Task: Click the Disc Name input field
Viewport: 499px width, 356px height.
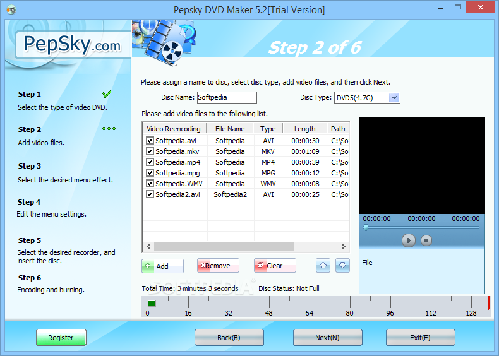Action: [227, 97]
